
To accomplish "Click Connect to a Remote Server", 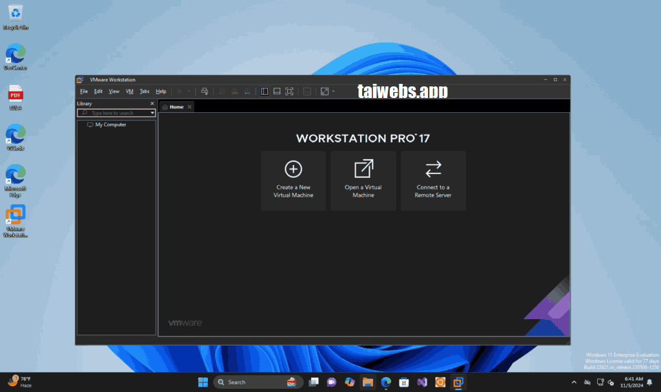I will 433,181.
